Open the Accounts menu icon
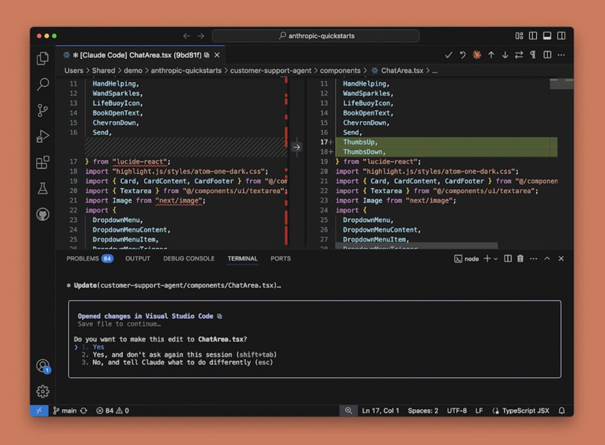This screenshot has height=445, width=605. point(43,365)
